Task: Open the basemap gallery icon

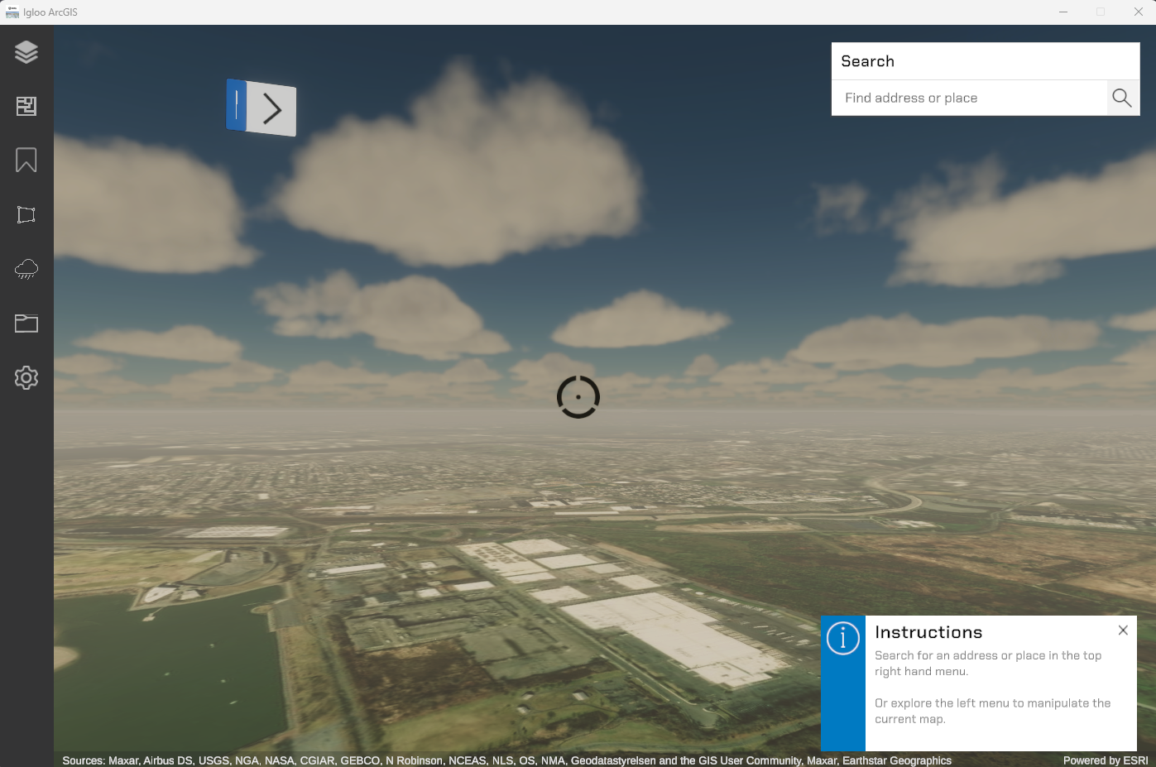Action: tap(26, 106)
